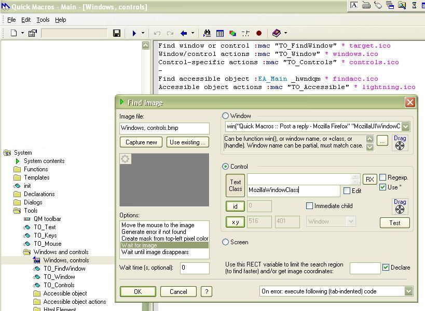Check the Immediate child checkbox
Screen dimensions: 425x311
tap(310, 206)
